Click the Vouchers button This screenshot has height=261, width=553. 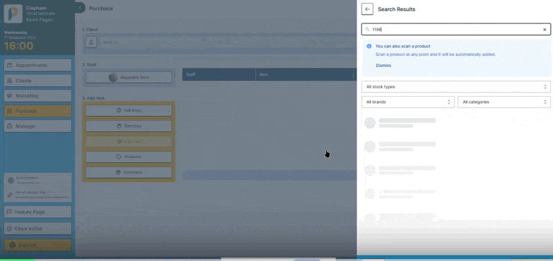click(129, 172)
